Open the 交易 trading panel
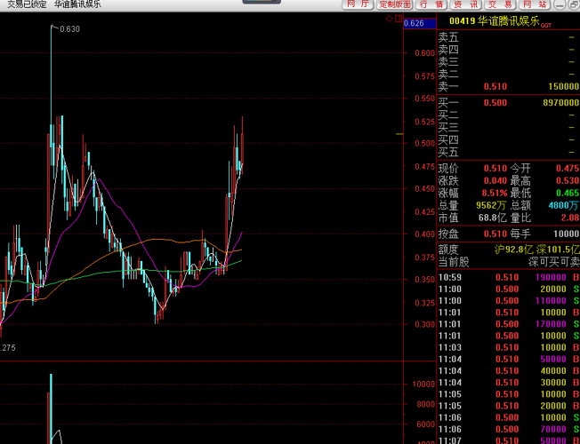 pyautogui.click(x=500, y=4)
